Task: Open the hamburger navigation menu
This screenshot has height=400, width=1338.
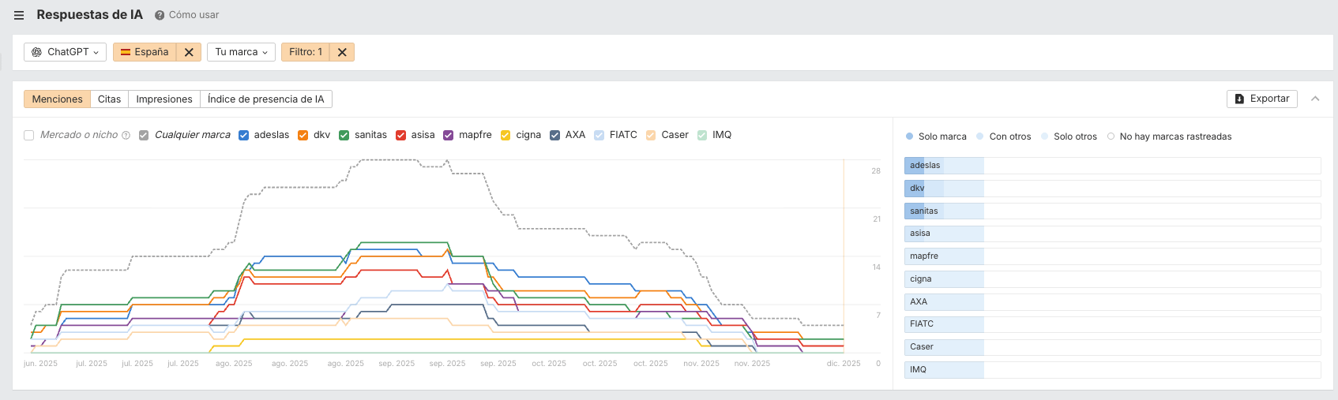Action: click(x=19, y=15)
